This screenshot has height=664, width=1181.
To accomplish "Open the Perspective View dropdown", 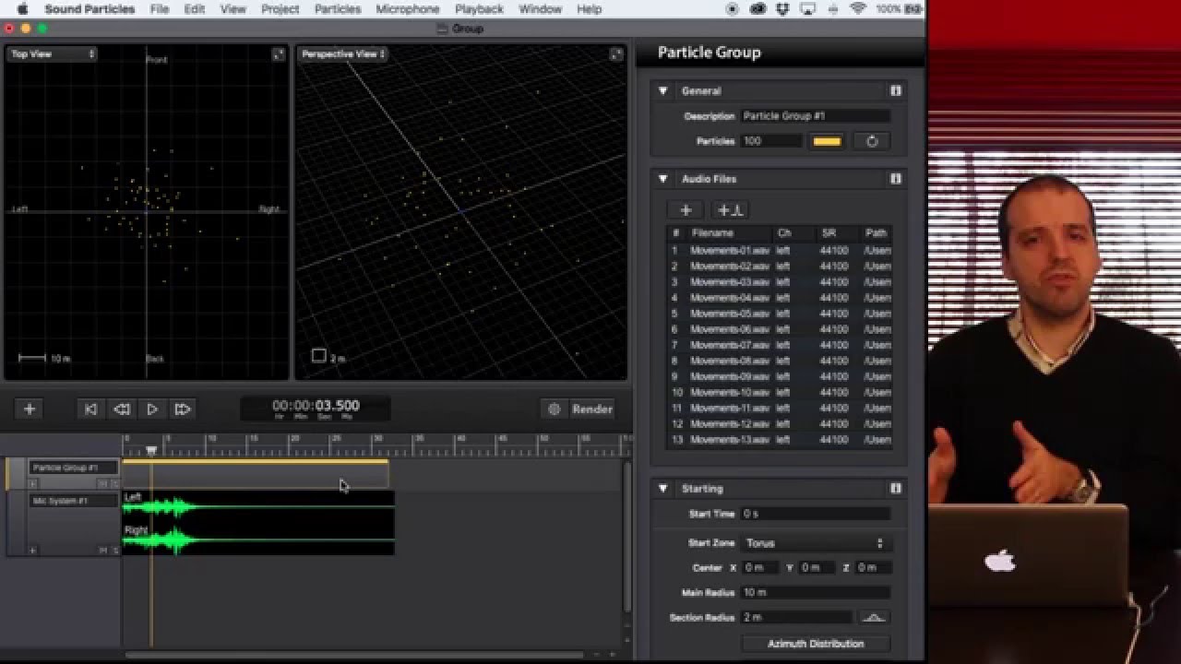I will point(343,54).
